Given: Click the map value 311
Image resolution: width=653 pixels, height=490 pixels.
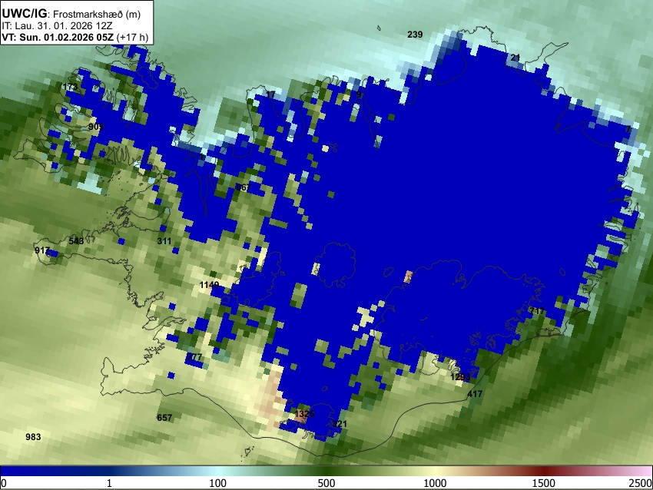Looking at the screenshot, I should (164, 241).
